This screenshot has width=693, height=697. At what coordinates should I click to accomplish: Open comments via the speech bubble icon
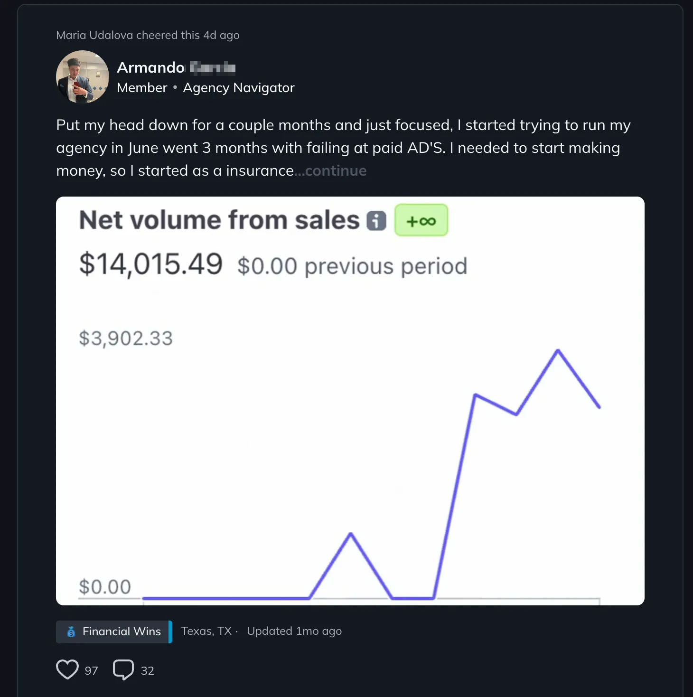123,669
